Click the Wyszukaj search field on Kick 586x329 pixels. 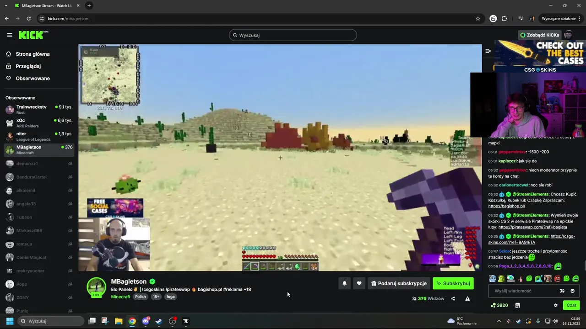pos(293,35)
